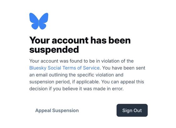Click the 'suspension period, if applicable' text line
The width and height of the screenshot is (176, 128).
[65, 82]
